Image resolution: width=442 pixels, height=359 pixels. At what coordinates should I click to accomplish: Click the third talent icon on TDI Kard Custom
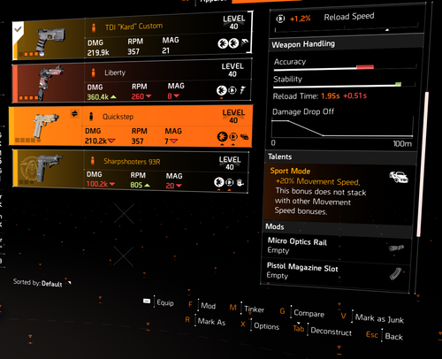(245, 43)
